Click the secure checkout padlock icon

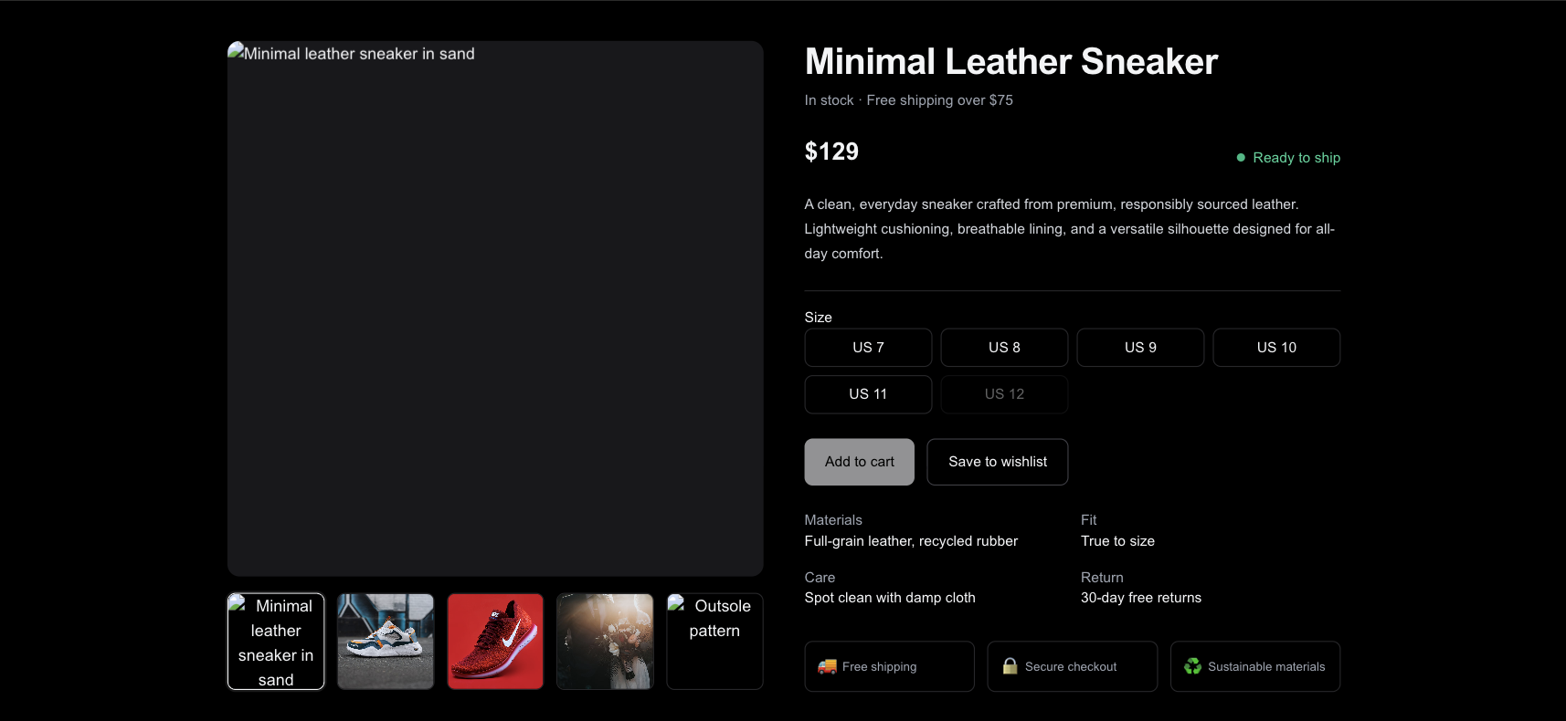click(x=1010, y=666)
